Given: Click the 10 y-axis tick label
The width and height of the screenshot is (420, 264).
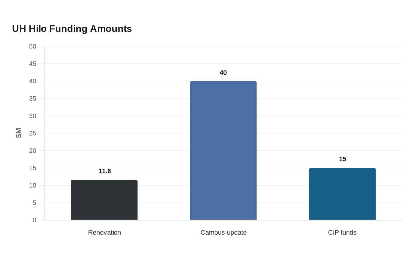Looking at the screenshot, I should click(33, 185).
